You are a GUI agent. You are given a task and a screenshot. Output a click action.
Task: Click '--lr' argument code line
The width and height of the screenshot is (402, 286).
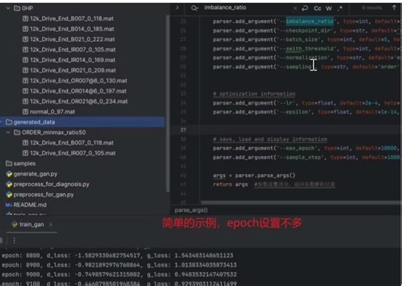(x=307, y=103)
